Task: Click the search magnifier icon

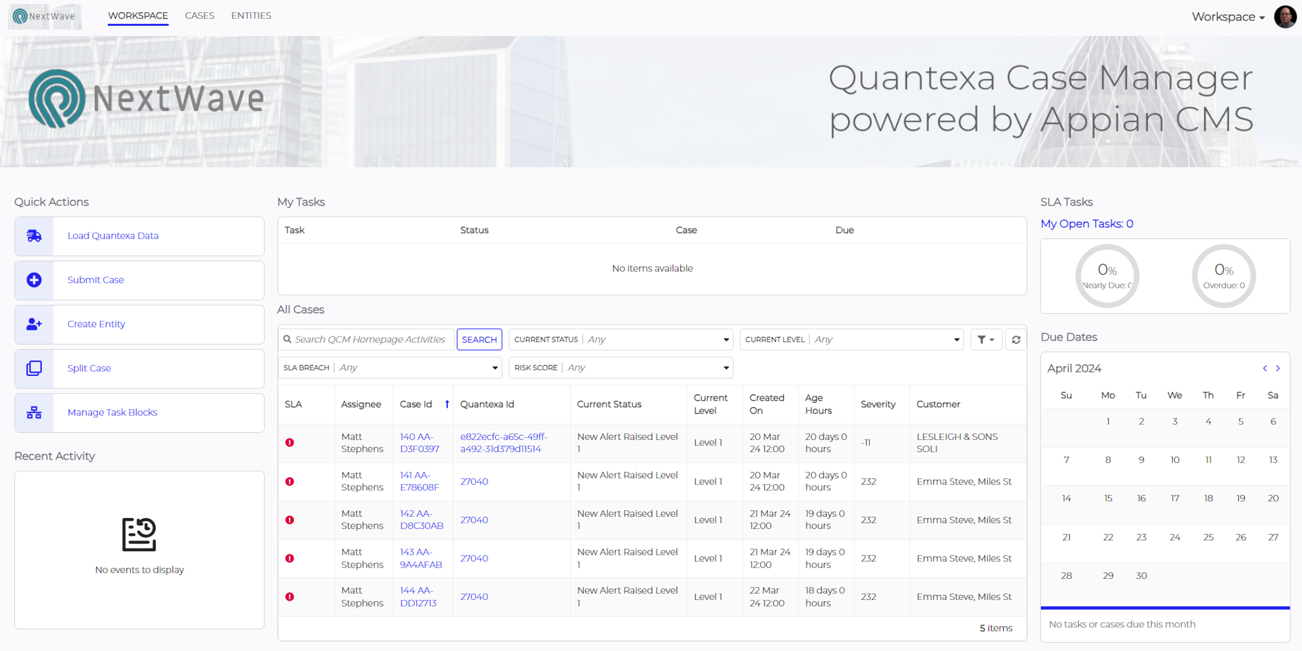Action: 287,339
